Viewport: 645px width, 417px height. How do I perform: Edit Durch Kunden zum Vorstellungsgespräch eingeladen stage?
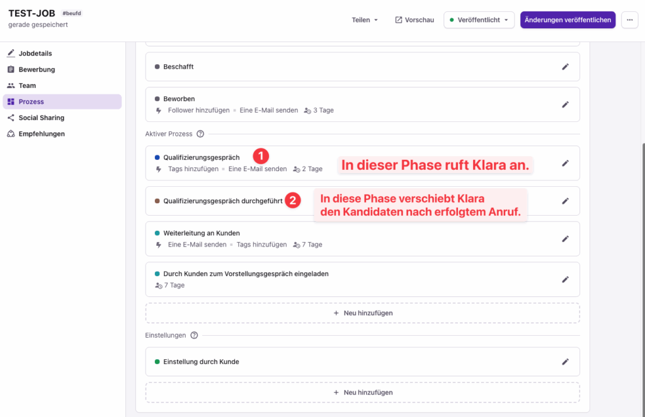point(565,279)
